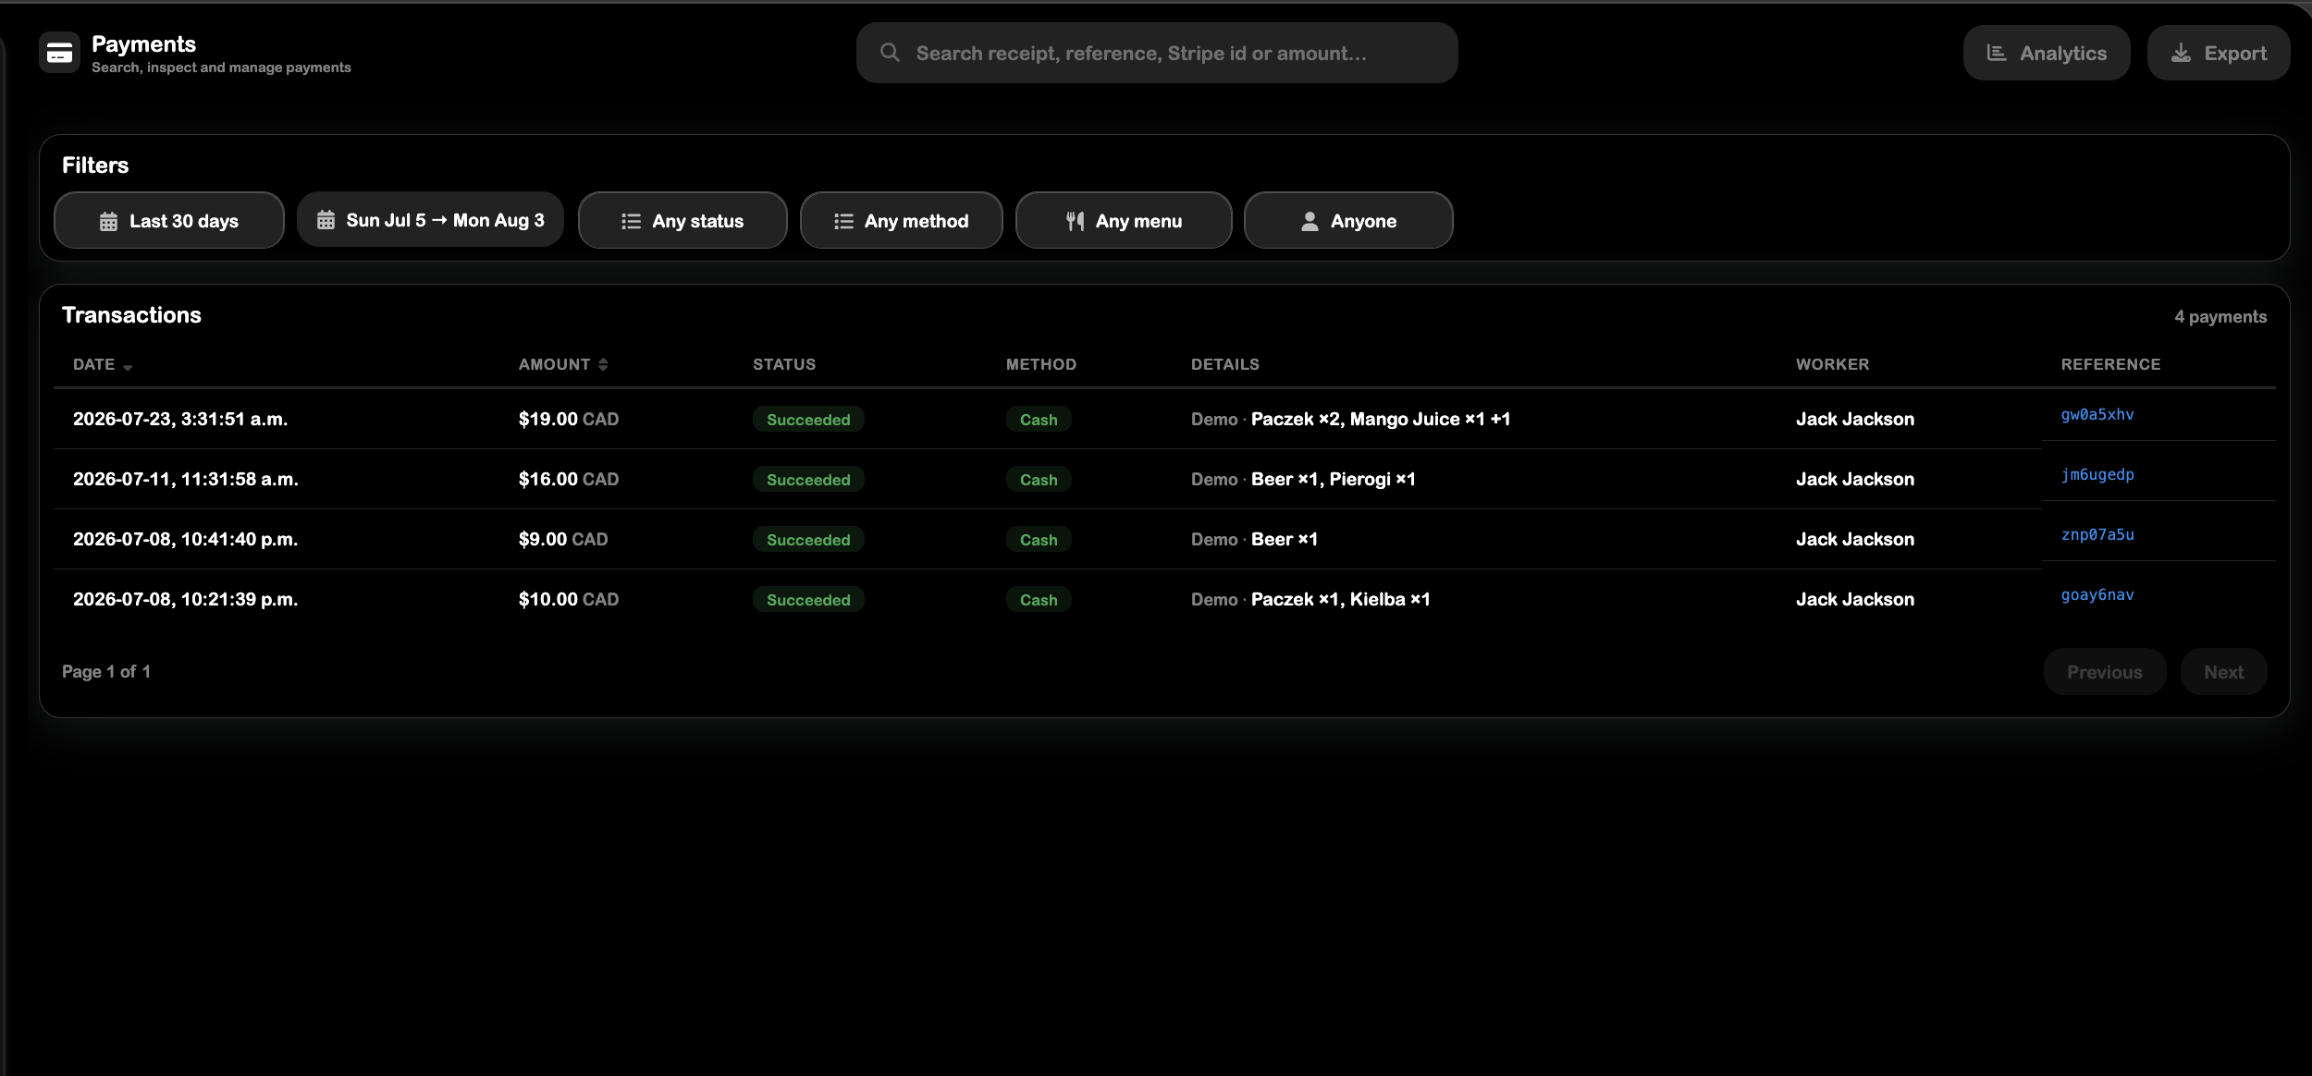Click the Export download icon
Viewport: 2312px width, 1076px height.
click(x=2181, y=53)
